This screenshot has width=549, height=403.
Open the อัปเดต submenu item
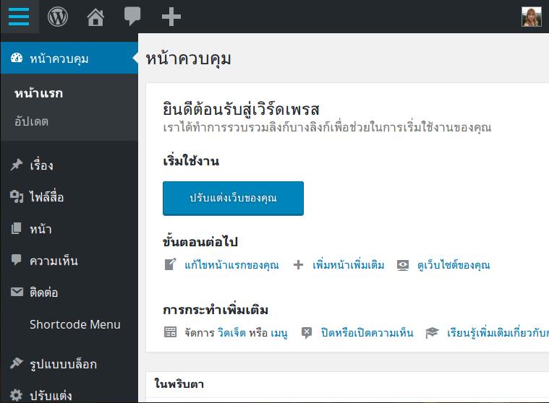pos(31,121)
